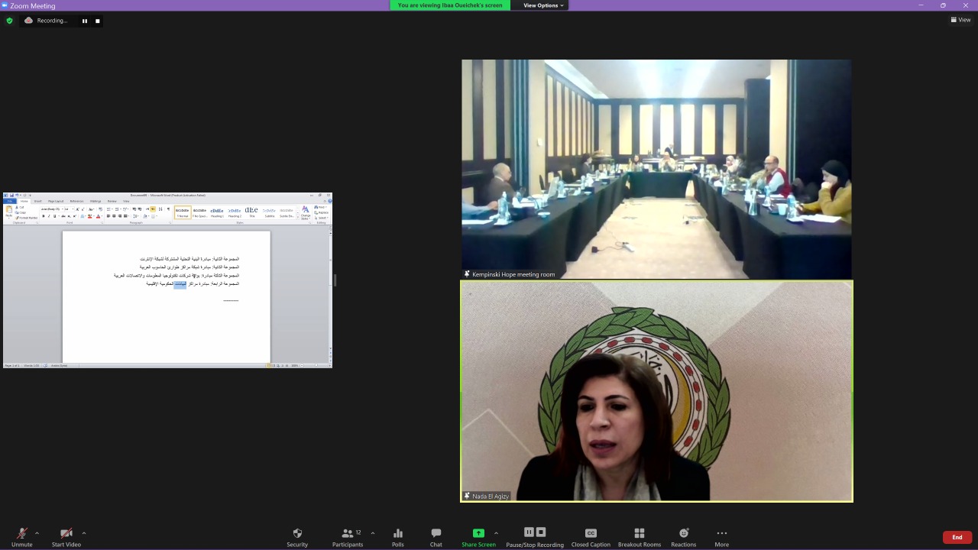Switch to the Page Layout tab in Word

(56, 201)
